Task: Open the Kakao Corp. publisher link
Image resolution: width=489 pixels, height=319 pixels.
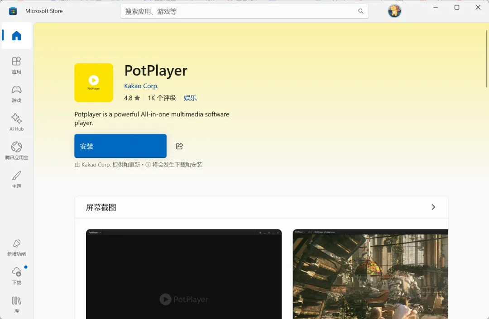Action: 141,86
